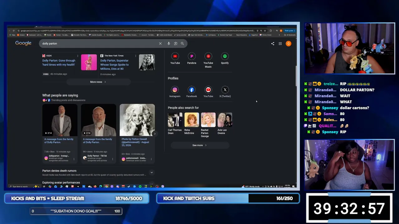
Task: Open the Instagram profile icon under Profiles
Action: pyautogui.click(x=175, y=92)
